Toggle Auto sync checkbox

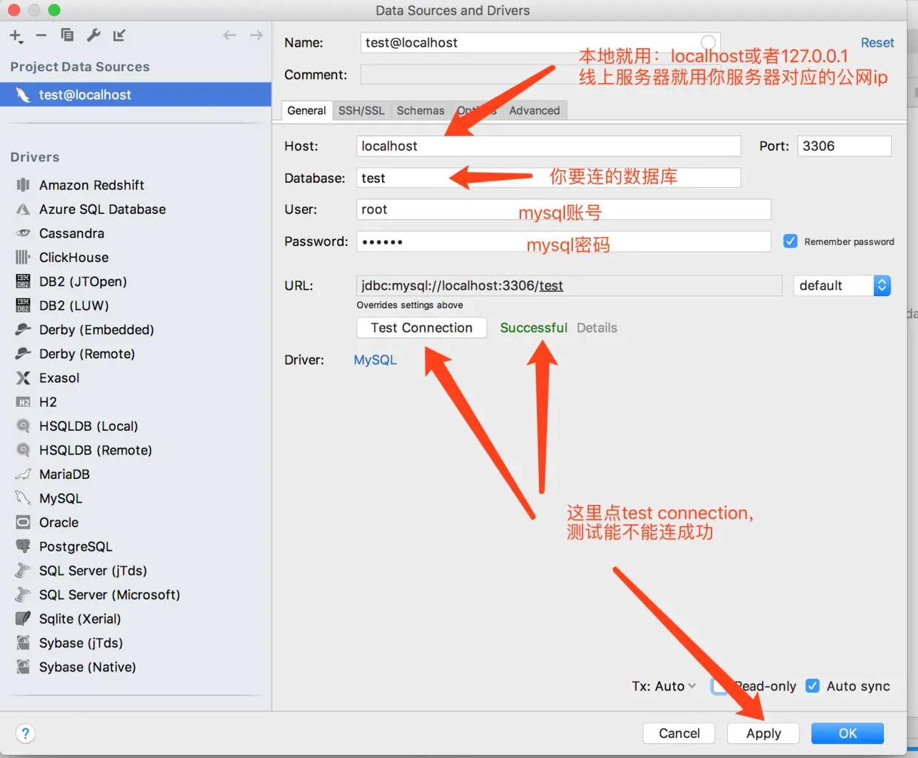[x=812, y=685]
